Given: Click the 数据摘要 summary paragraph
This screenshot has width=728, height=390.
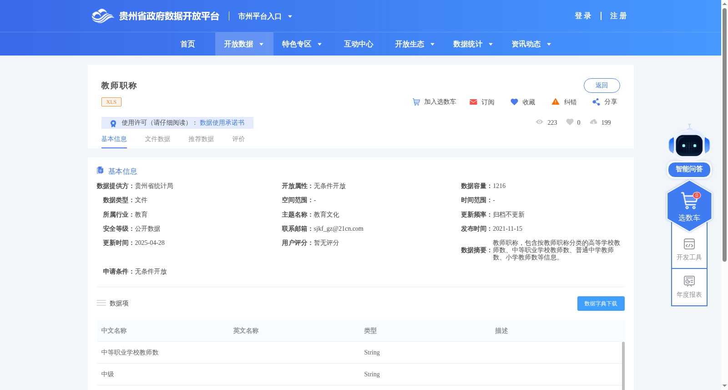Looking at the screenshot, I should point(556,250).
